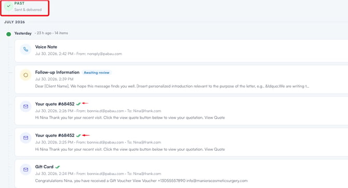348x188 pixels.
Task: Click Voice Note timestamp Jul 30, 2026, 2:42 PM
Action: click(54, 54)
